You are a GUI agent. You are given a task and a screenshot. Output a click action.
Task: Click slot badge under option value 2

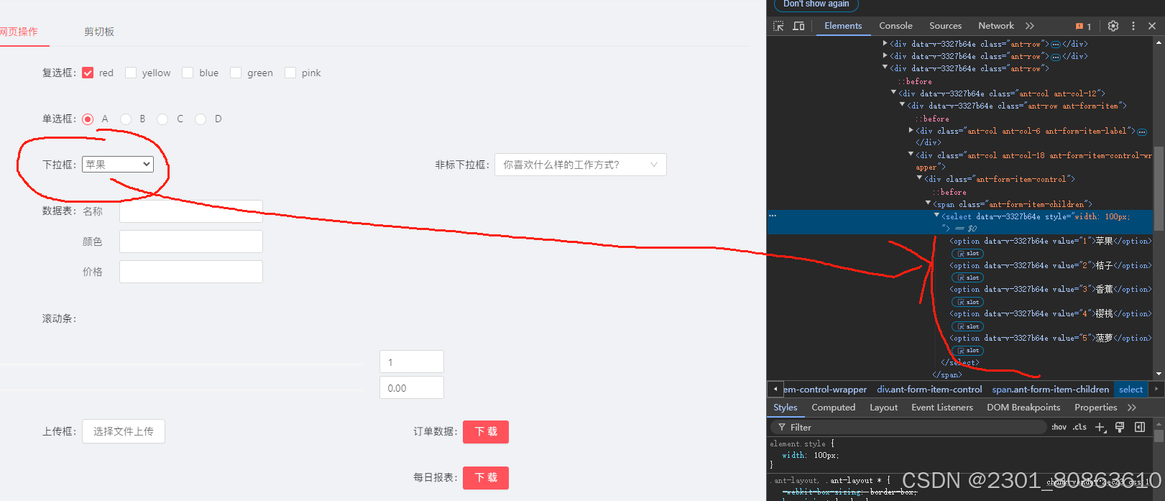967,277
